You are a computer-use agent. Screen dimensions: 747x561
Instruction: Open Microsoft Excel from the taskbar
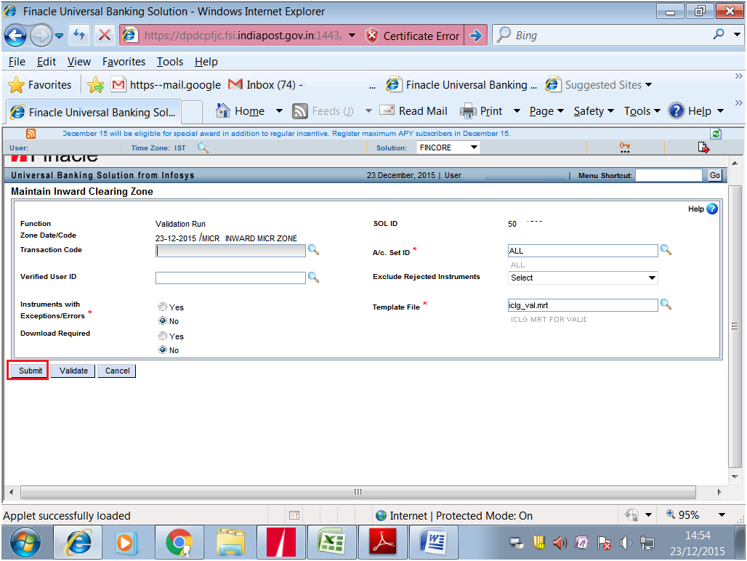point(332,541)
